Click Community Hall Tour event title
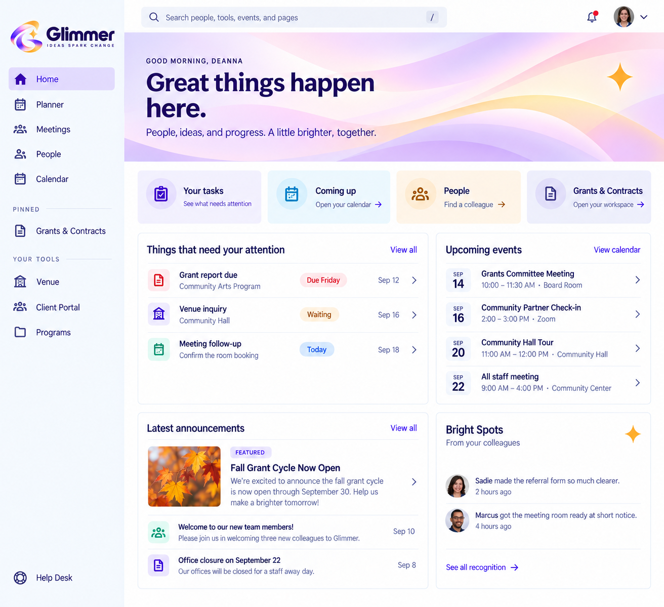Viewport: 664px width, 607px height. [x=517, y=342]
